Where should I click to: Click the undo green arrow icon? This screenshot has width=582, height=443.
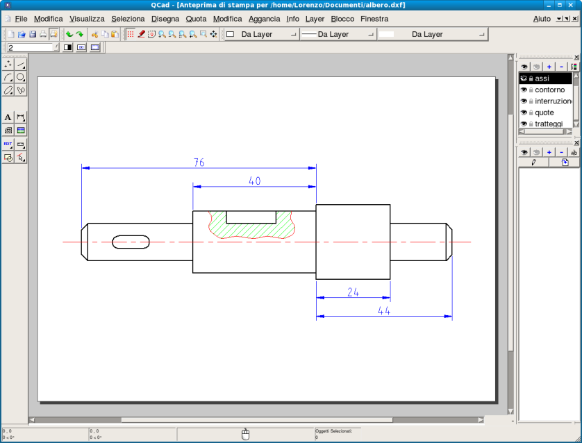tap(69, 34)
